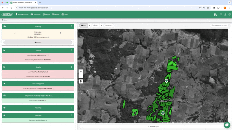This screenshot has width=232, height=130.
Task: Expand the Weather panel
Action: [x=38, y=108]
